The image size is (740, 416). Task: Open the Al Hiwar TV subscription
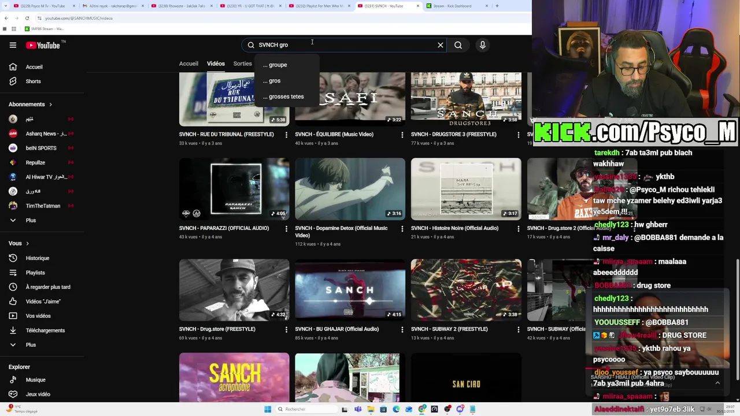[x=42, y=177]
